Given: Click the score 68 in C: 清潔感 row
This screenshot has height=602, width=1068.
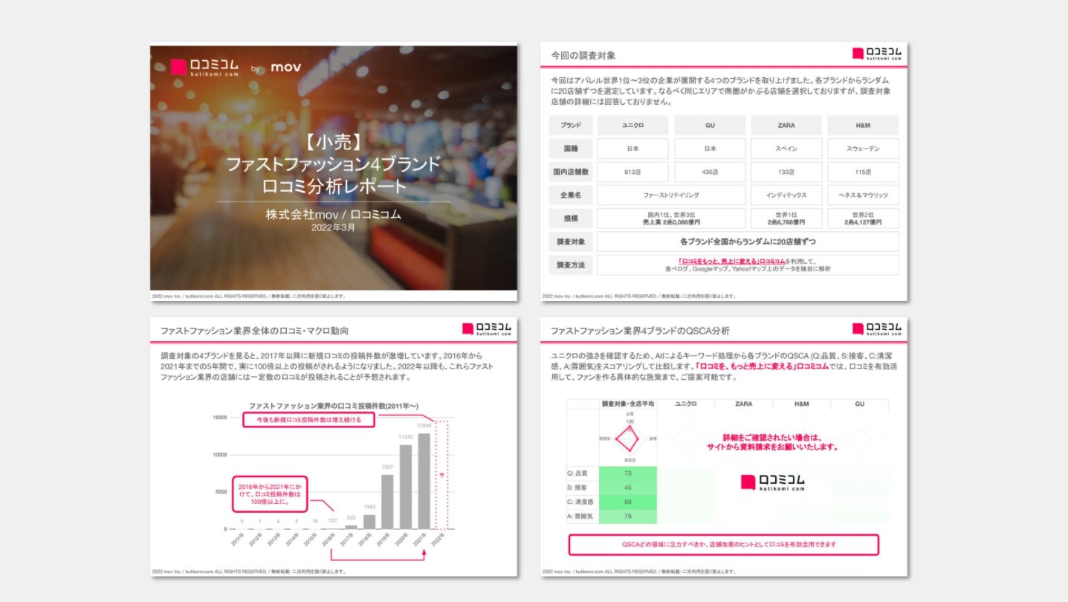Looking at the screenshot, I should click(628, 502).
